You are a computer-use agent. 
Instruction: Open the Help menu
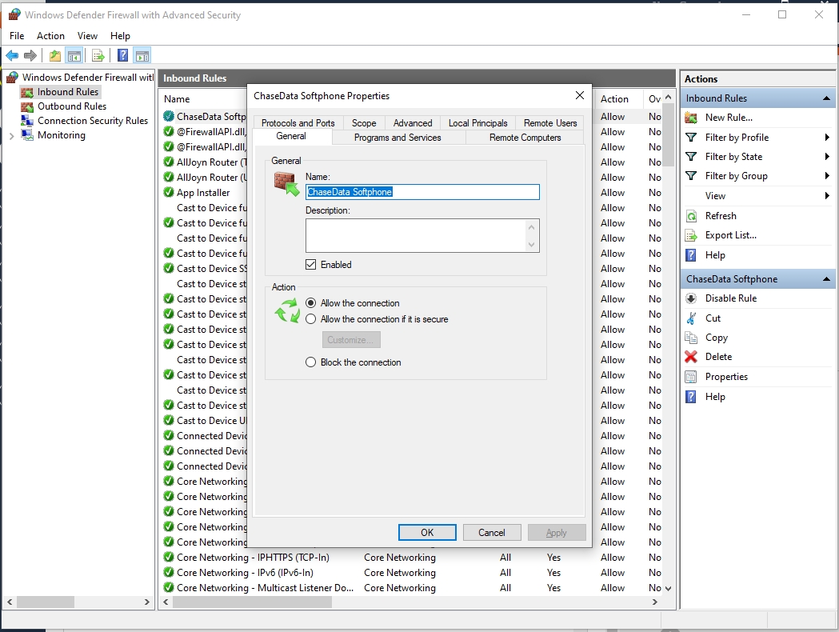pos(120,36)
